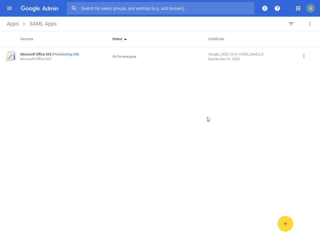Open page-level more options menu
320x242 pixels.
point(310,24)
